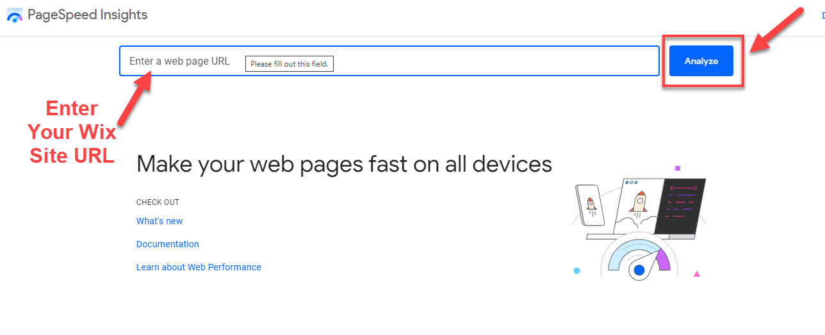Click the blue center dial of the gauge

point(639,270)
